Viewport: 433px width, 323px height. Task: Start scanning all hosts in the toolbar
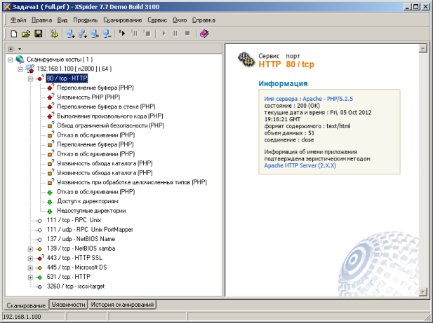click(x=122, y=34)
